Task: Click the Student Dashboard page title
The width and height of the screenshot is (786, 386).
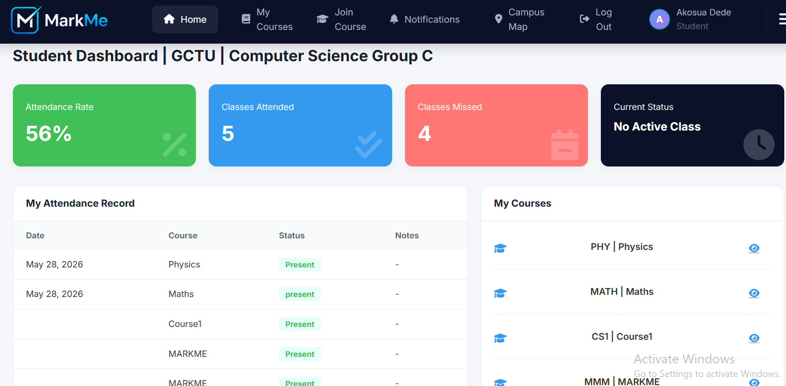Action: pos(223,56)
